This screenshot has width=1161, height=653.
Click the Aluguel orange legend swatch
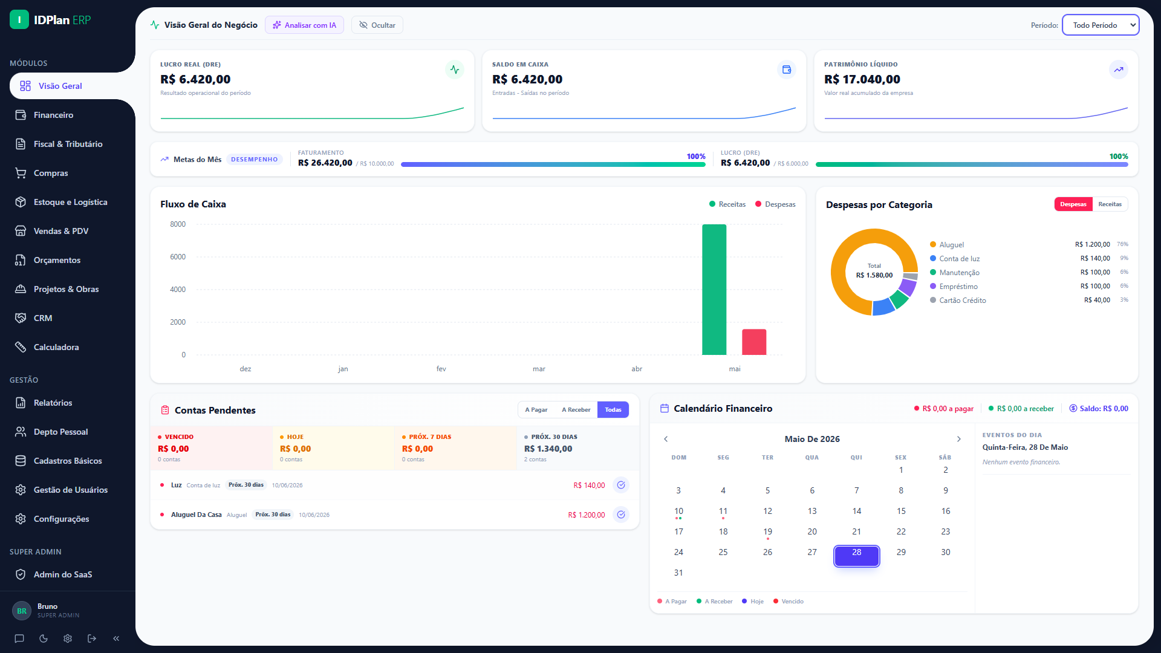coord(933,245)
